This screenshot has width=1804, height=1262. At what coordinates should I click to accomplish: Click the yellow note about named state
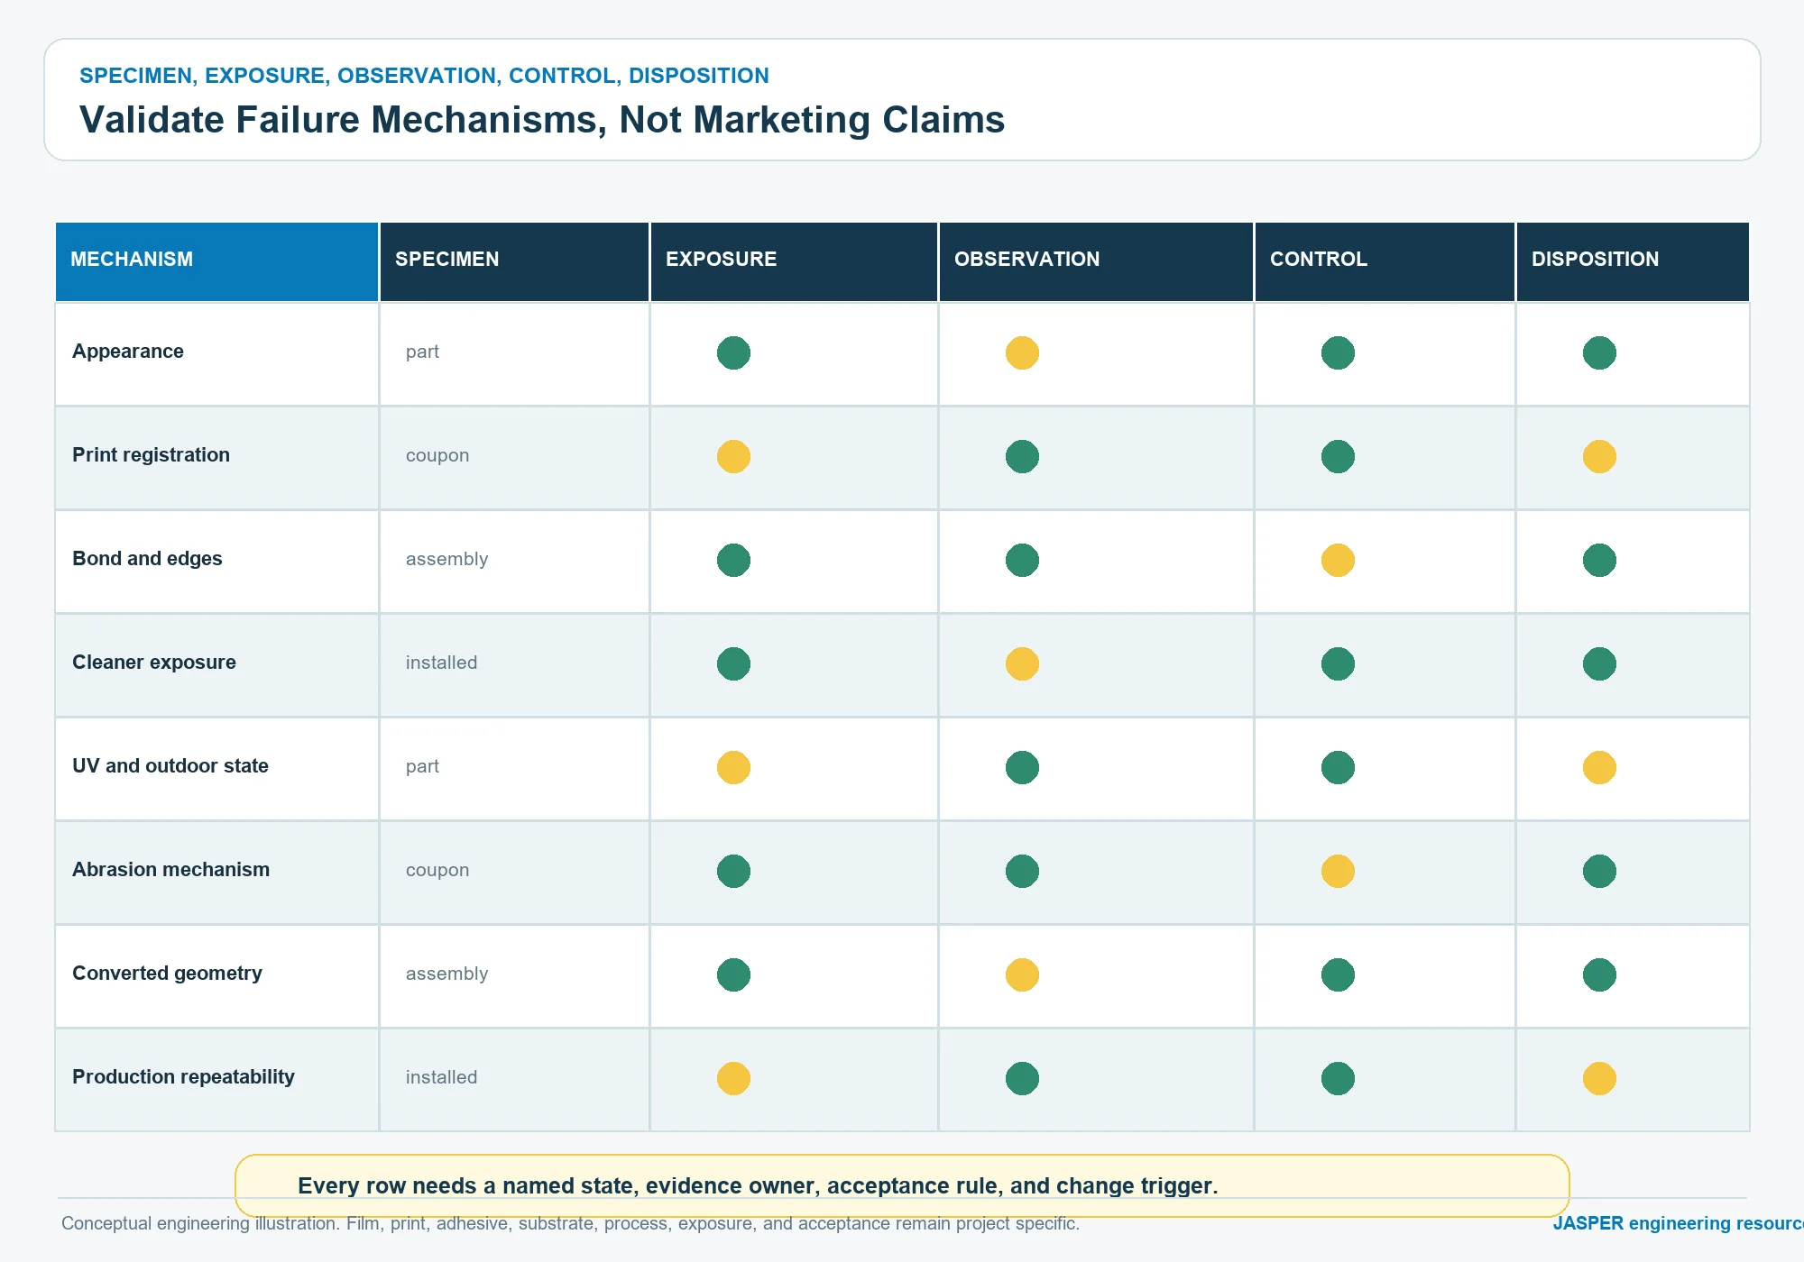point(902,1185)
